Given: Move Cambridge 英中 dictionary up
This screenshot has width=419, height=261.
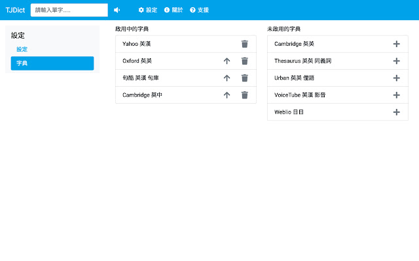Looking at the screenshot, I should click(x=227, y=95).
